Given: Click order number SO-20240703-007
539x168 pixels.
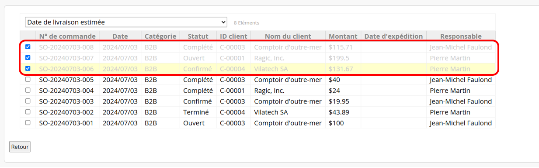Looking at the screenshot, I should pos(66,58).
